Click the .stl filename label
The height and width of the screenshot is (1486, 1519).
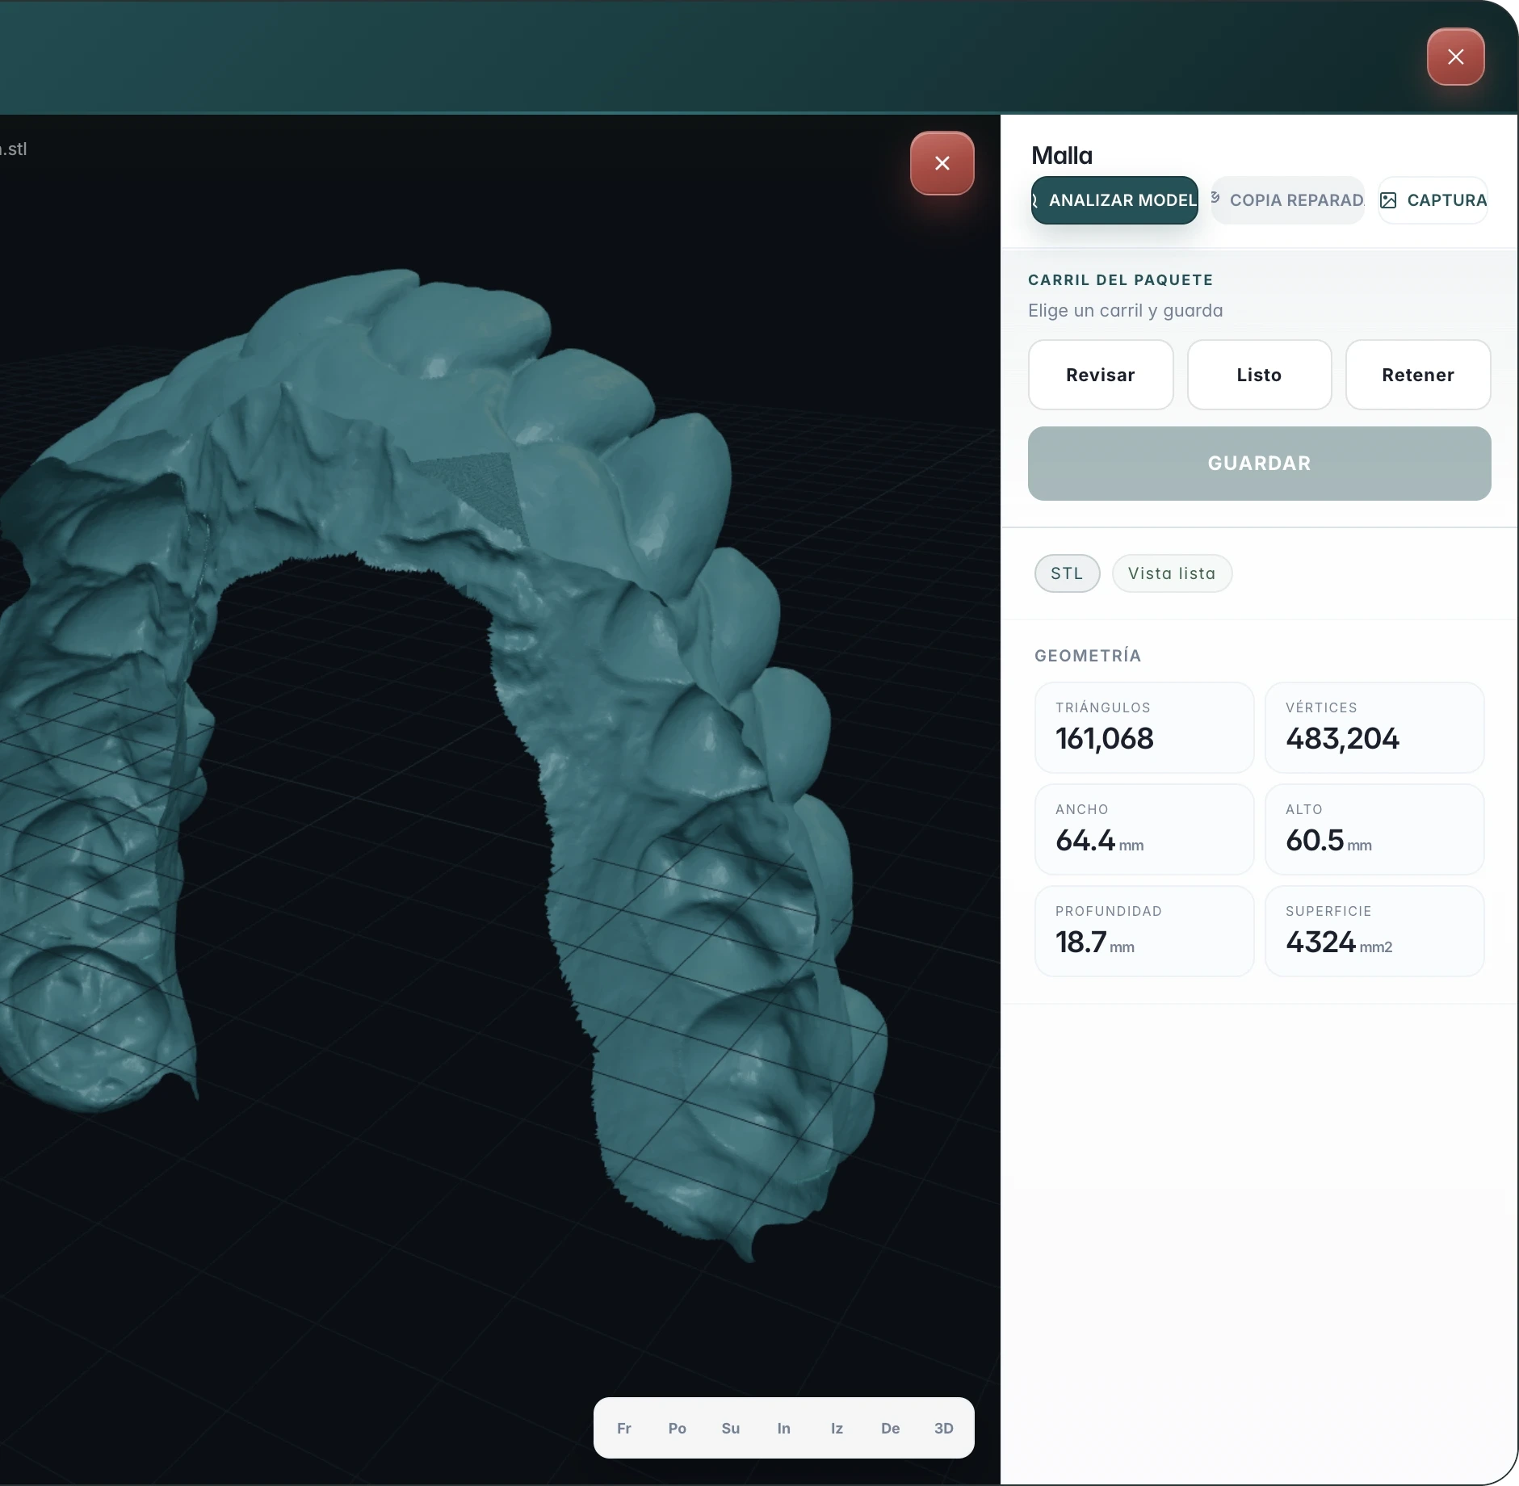click(x=13, y=149)
